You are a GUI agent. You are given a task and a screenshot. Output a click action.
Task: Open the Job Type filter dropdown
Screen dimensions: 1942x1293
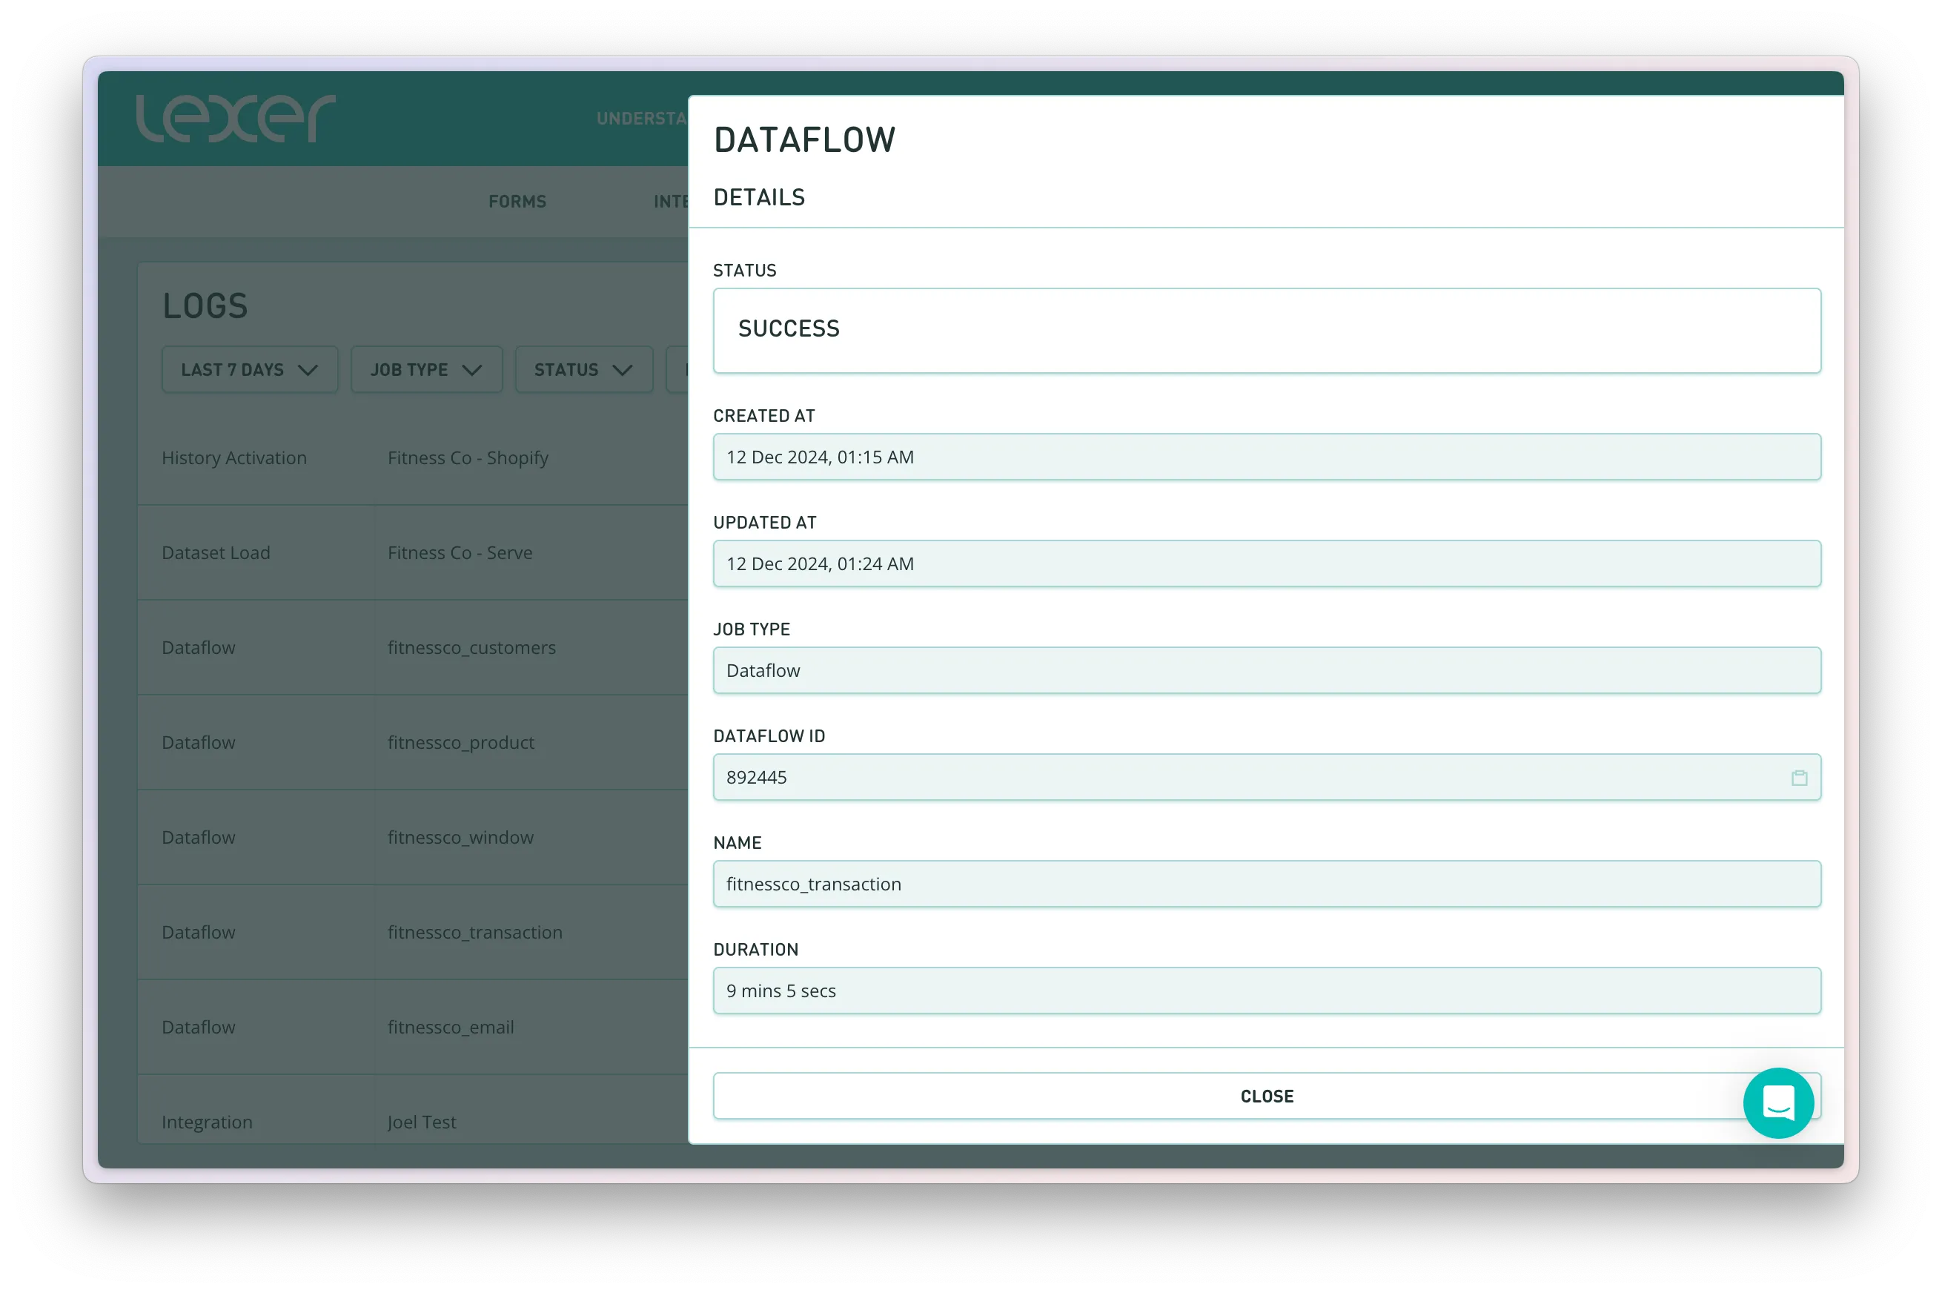[x=425, y=369]
